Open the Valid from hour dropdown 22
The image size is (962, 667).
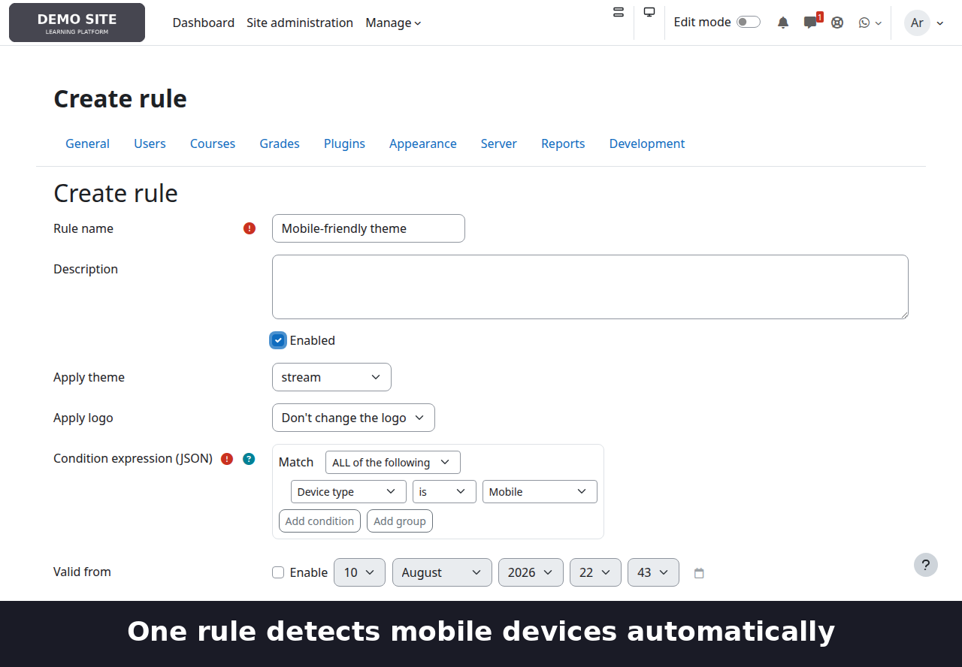595,572
